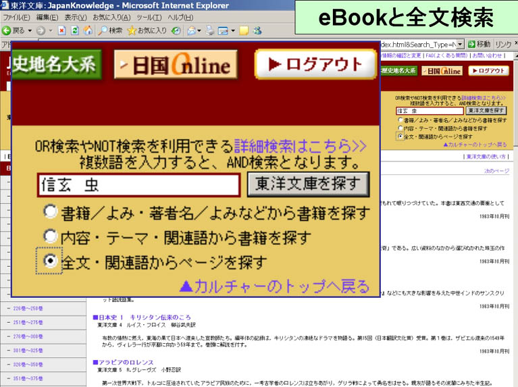The height and width of the screenshot is (387, 518).
Task: Click the Internet Explorer title bar icon
Action: pyautogui.click(x=5, y=5)
